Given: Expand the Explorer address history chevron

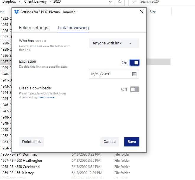Looking at the screenshot, I should coord(110,2).
